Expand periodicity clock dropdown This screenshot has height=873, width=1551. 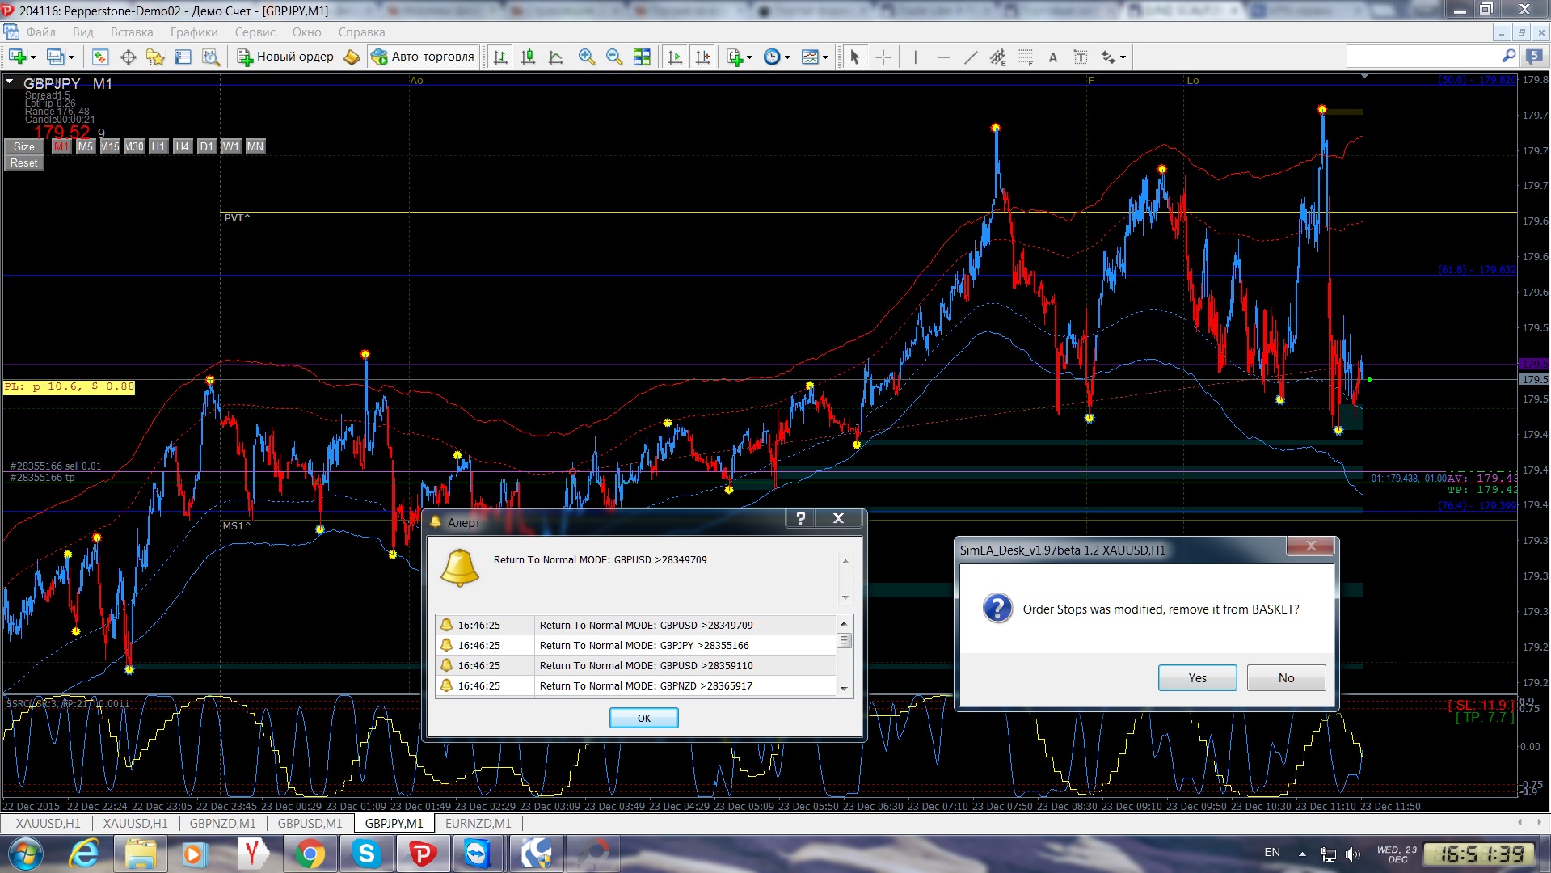tap(787, 57)
